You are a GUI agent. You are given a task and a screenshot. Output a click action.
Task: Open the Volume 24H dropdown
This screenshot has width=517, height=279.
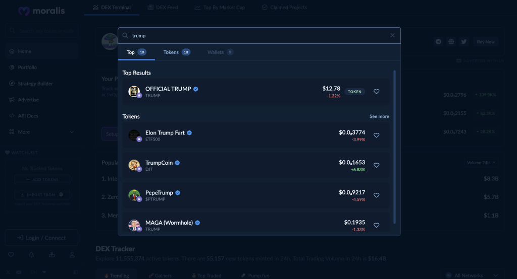tap(481, 163)
